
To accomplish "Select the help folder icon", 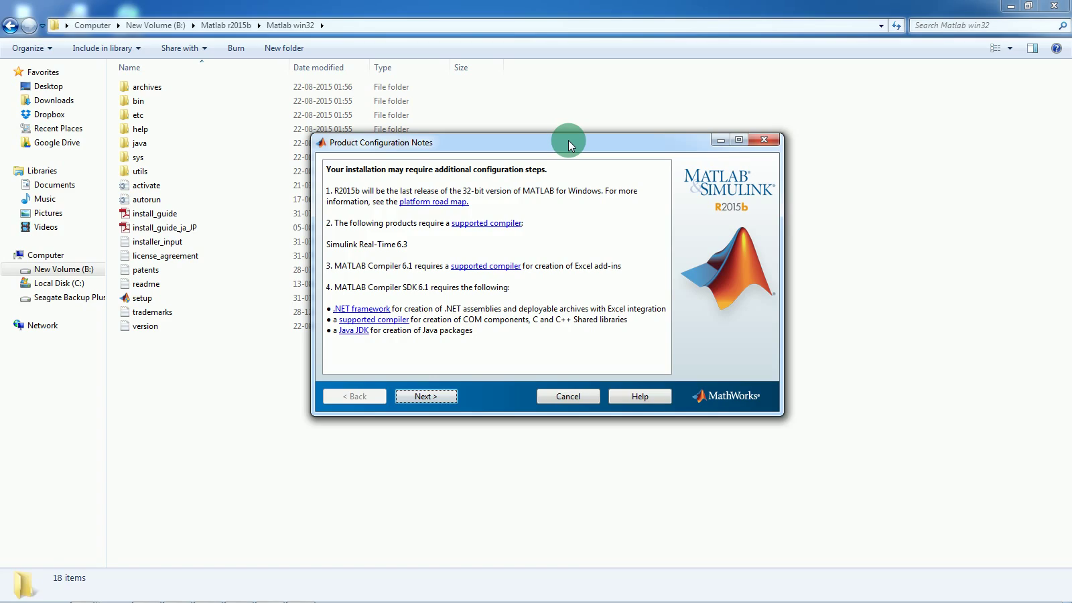I will [x=124, y=129].
